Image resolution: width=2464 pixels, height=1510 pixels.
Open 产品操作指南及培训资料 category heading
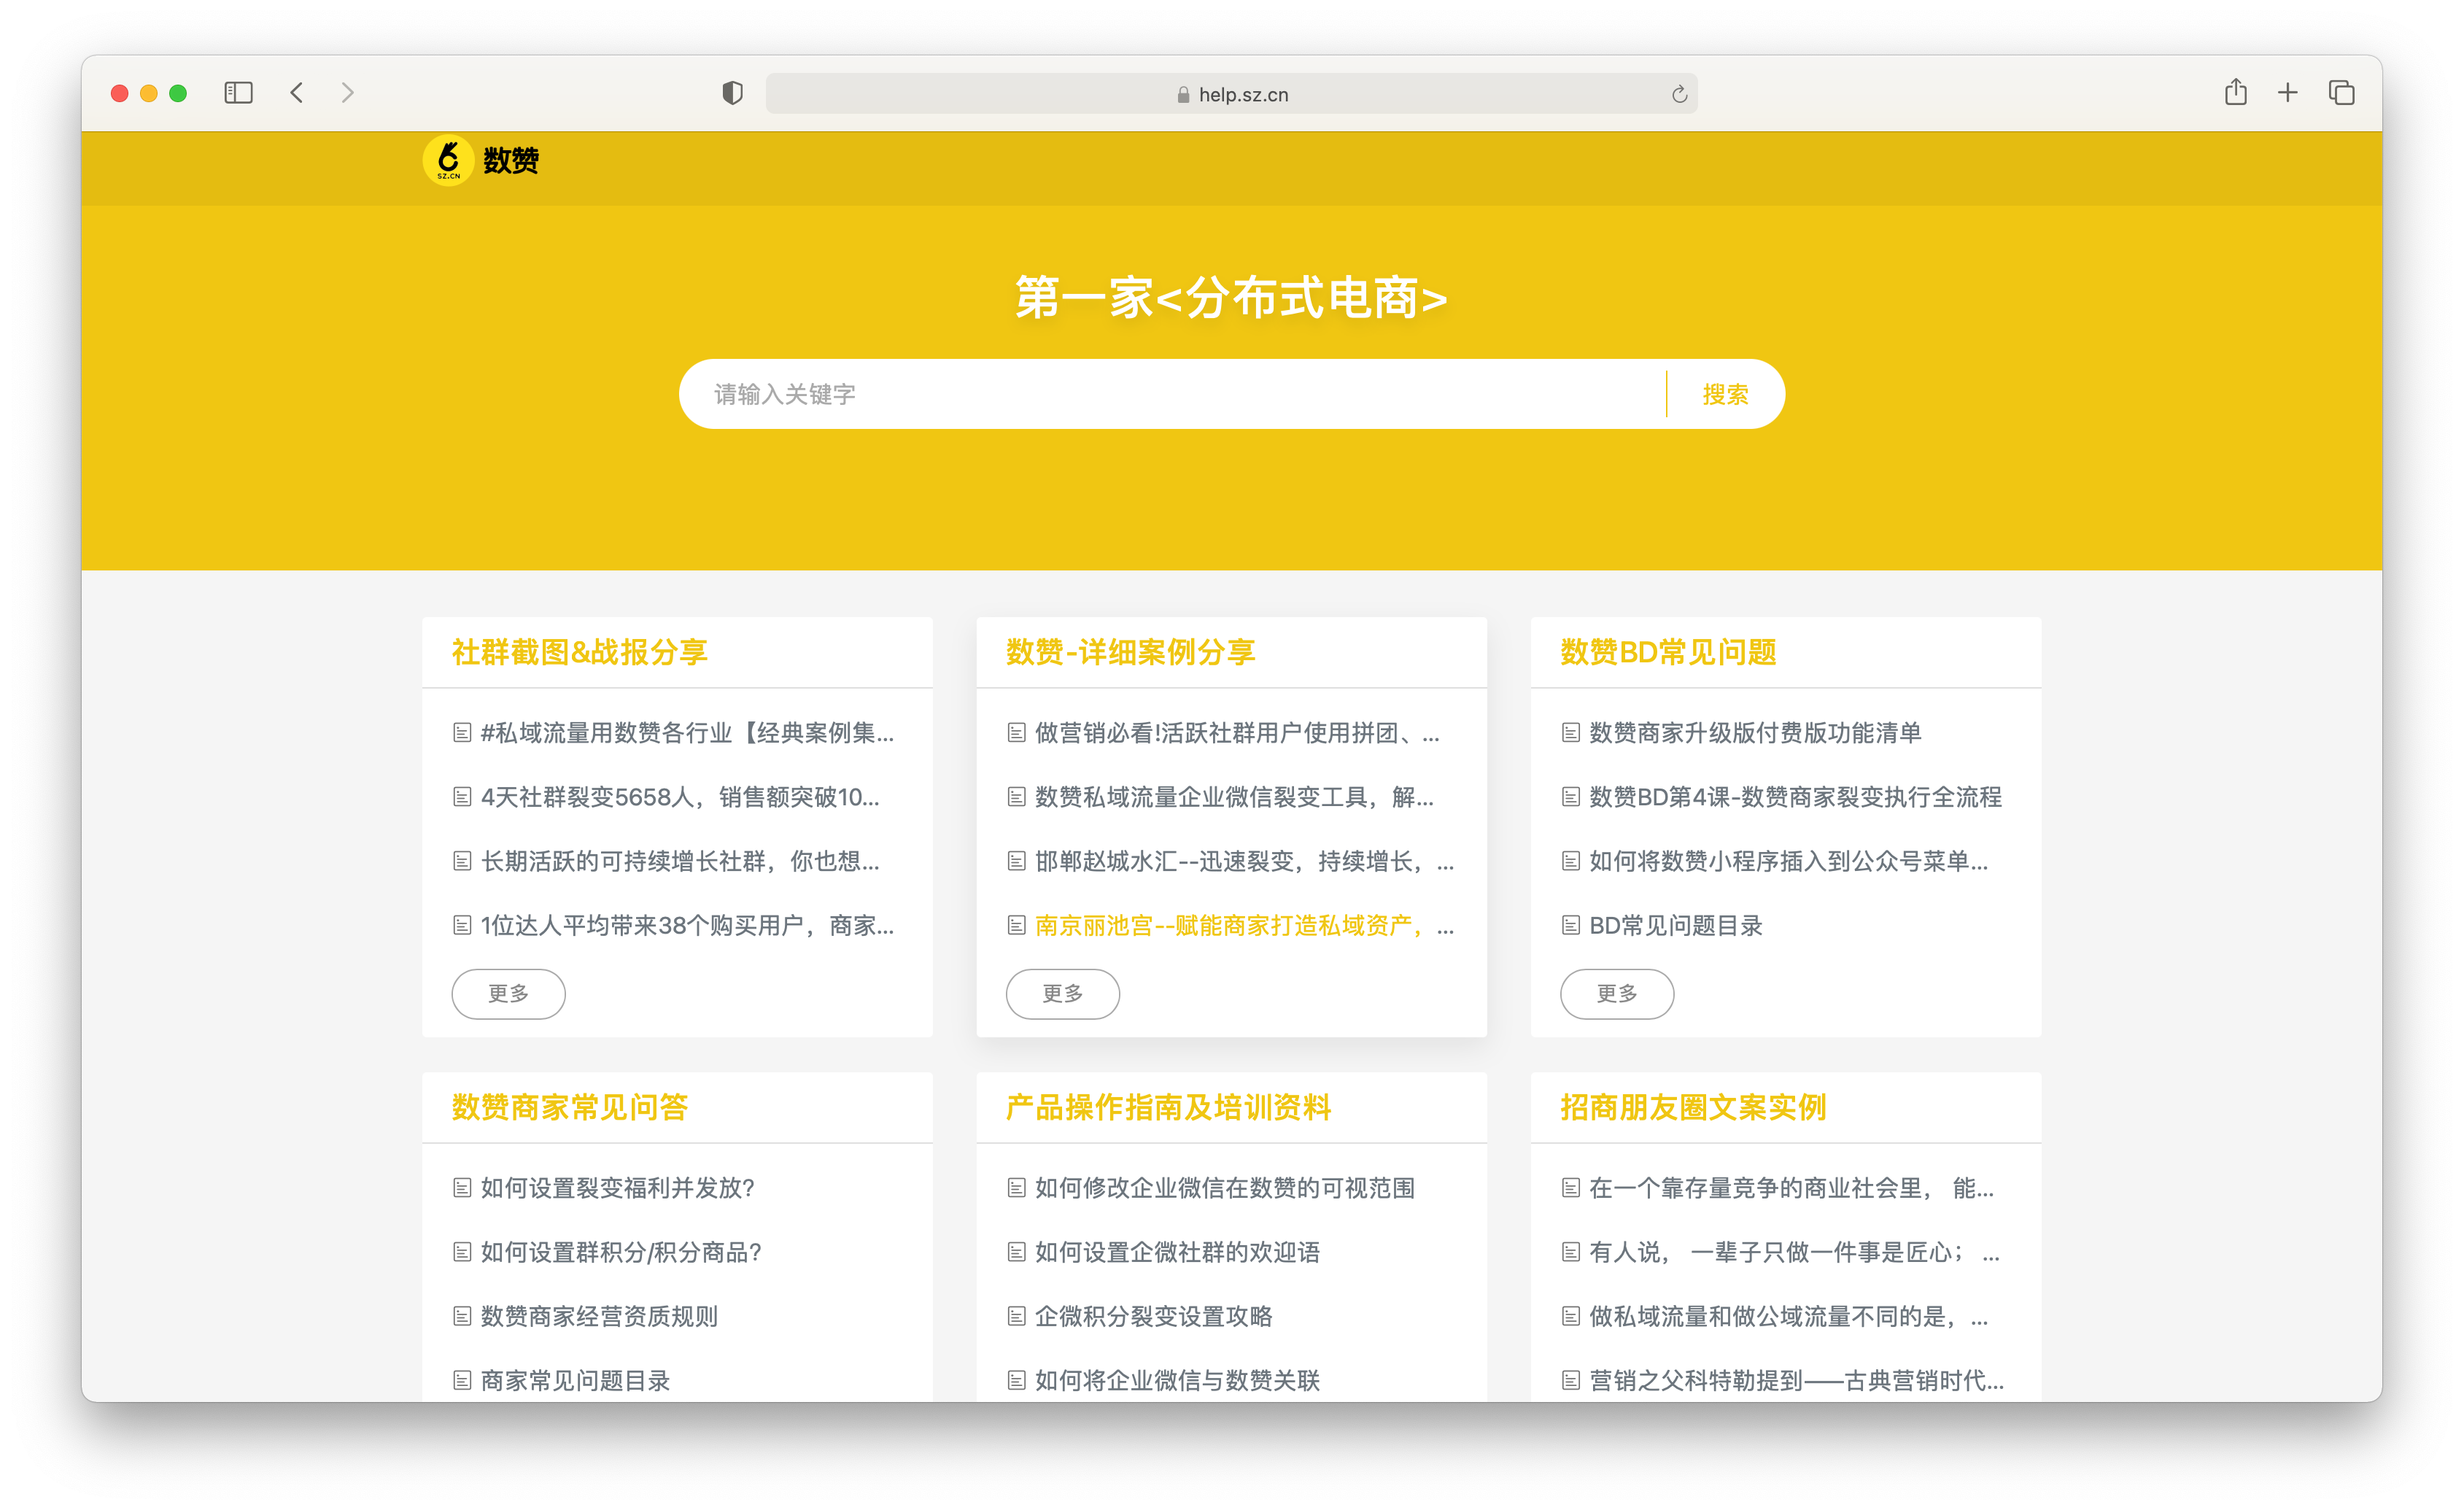(x=1168, y=1107)
